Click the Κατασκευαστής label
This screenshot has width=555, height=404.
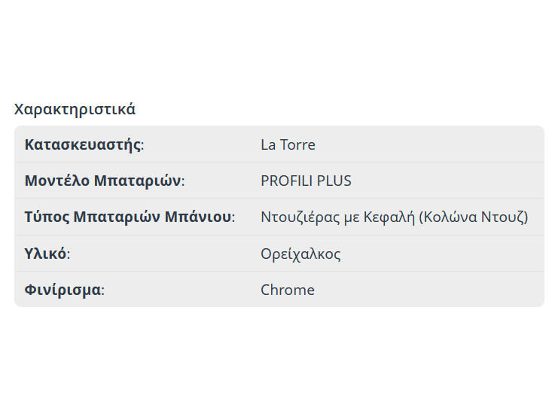coord(83,145)
